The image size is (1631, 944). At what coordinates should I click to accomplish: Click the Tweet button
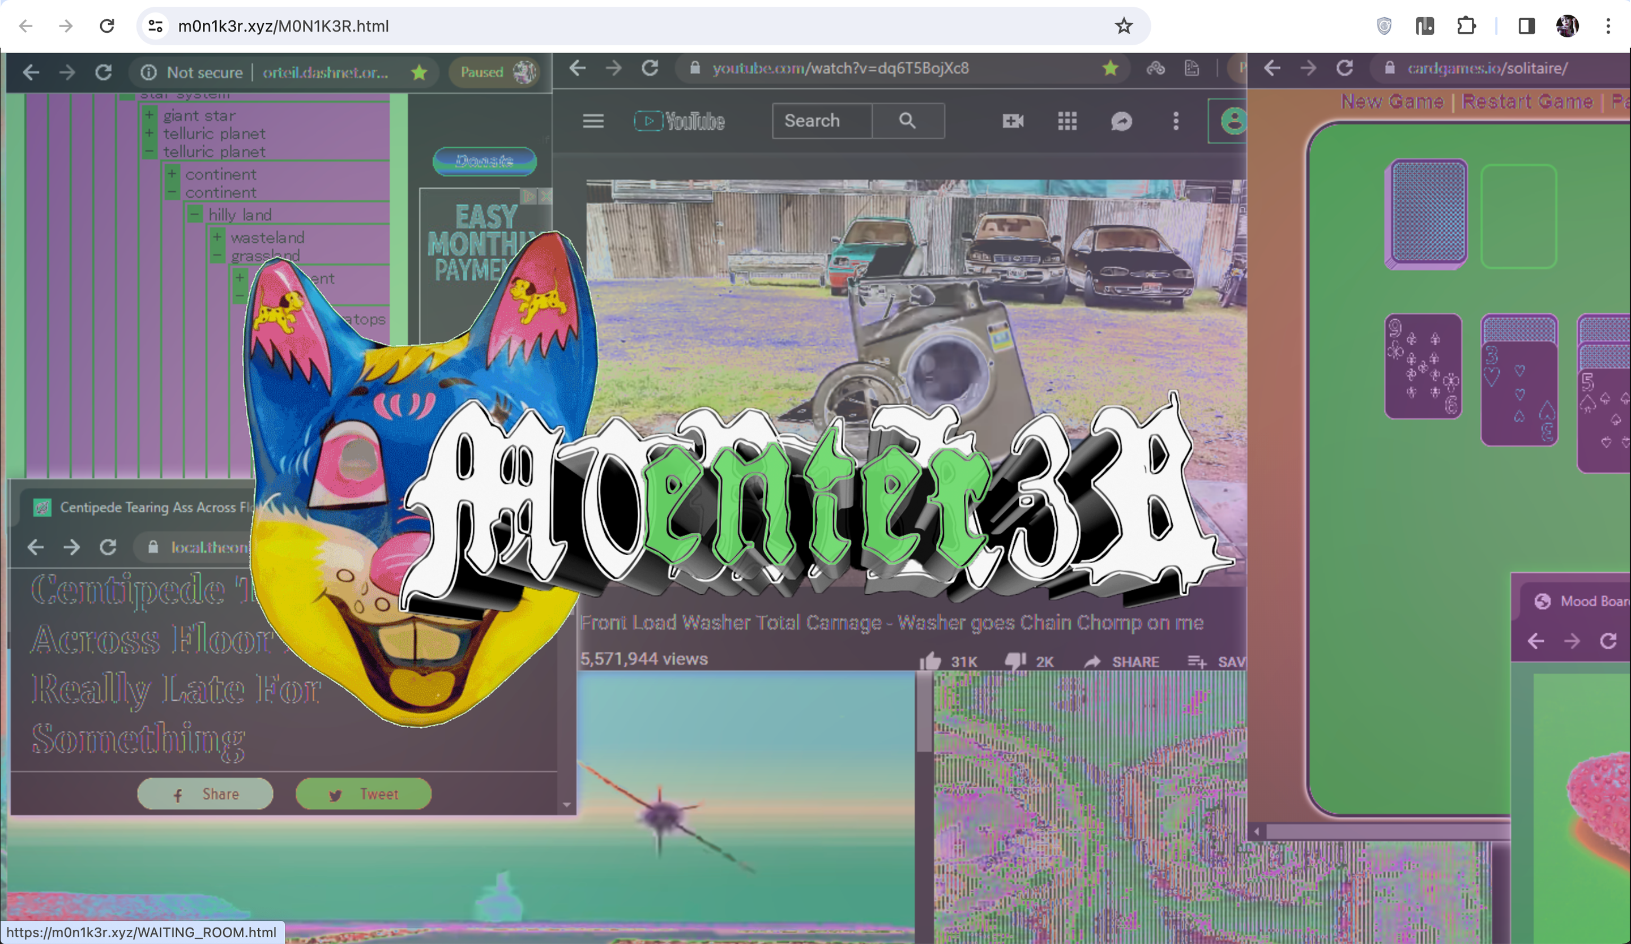tap(363, 794)
